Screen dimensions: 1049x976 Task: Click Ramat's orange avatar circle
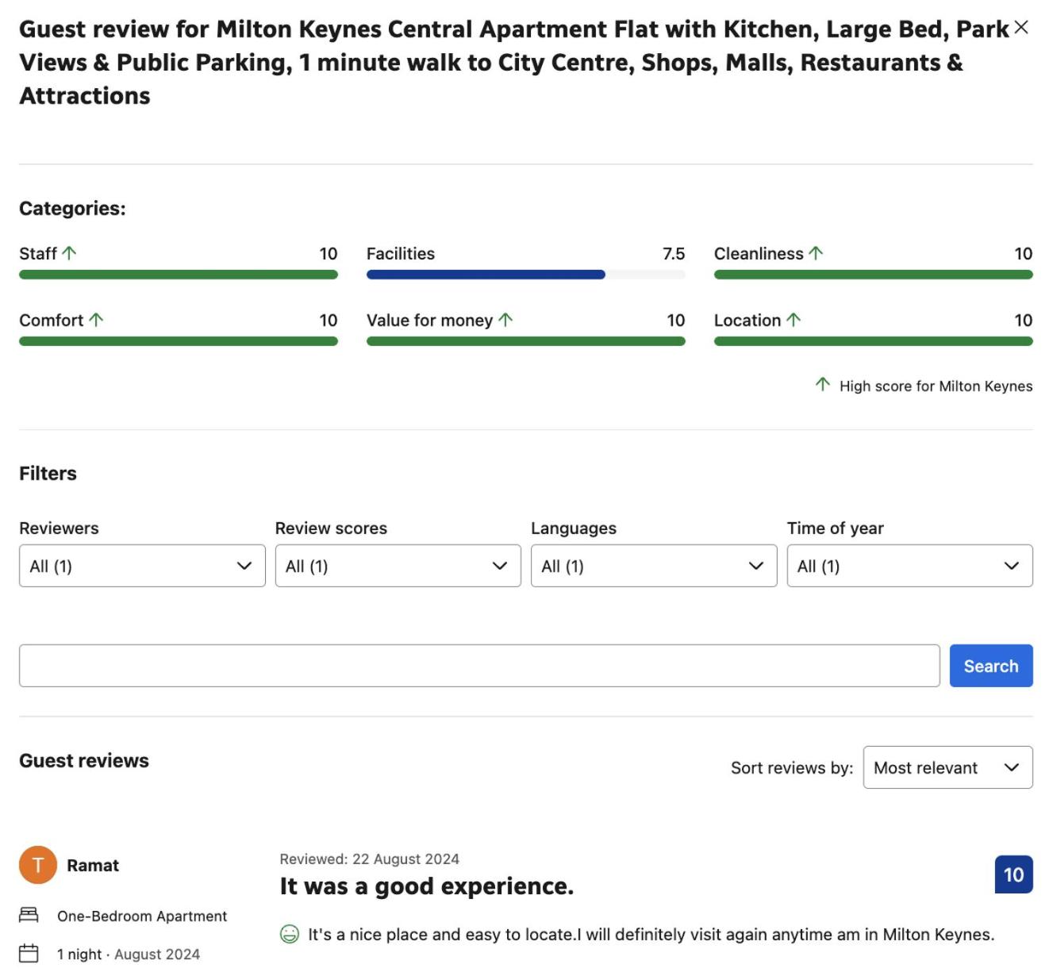38,865
